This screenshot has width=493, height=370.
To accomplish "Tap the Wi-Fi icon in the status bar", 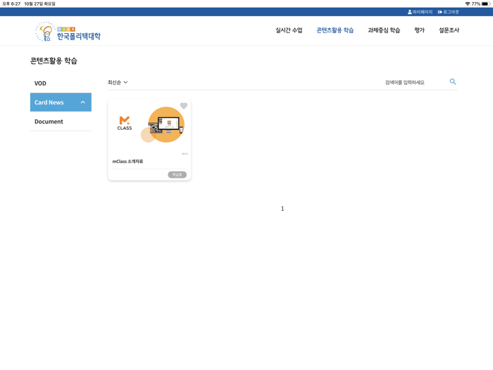I will tap(468, 4).
